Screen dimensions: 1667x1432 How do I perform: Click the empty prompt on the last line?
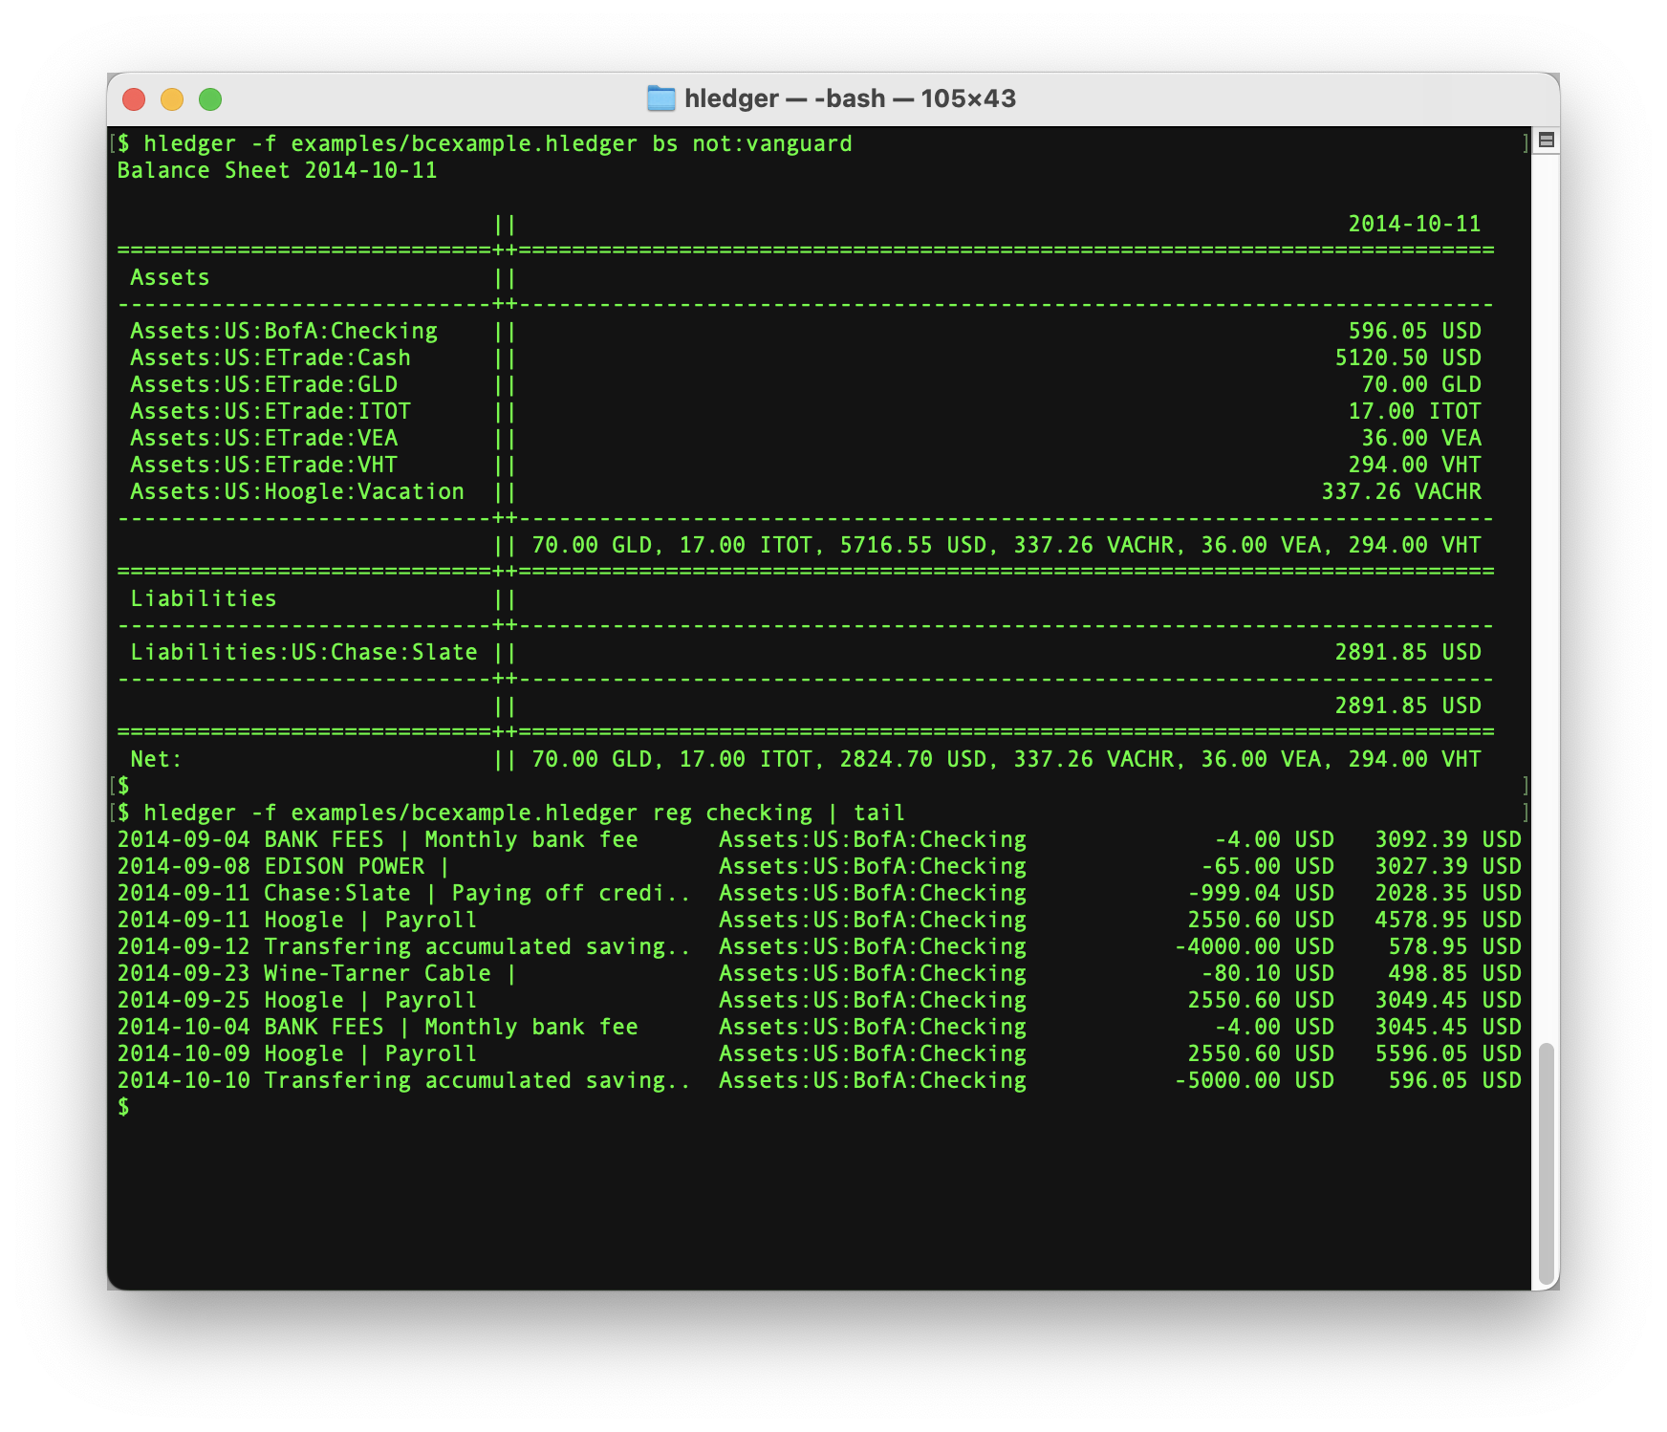tap(123, 1107)
